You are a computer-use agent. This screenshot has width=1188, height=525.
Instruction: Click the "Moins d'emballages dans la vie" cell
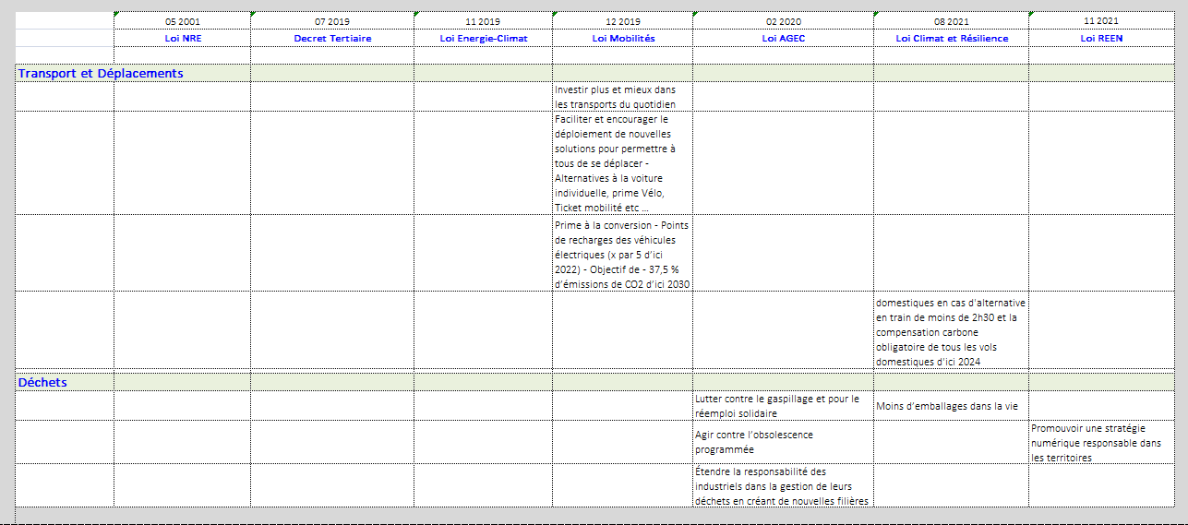pyautogui.click(x=951, y=406)
